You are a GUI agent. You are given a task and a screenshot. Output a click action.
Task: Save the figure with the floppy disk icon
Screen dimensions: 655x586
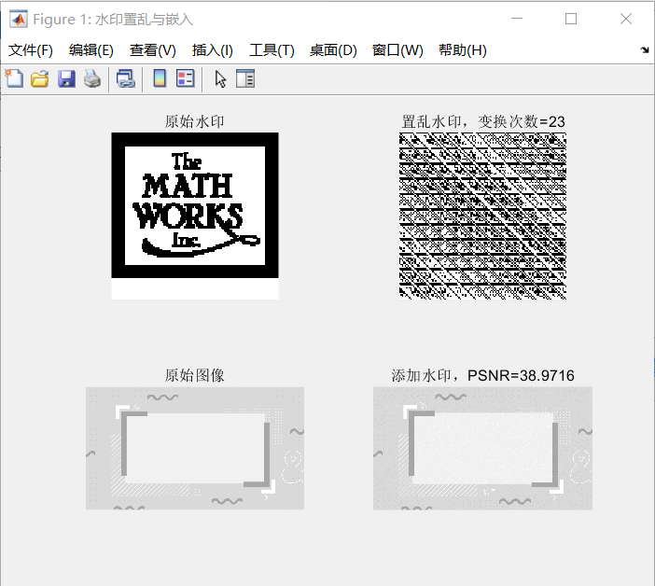[x=66, y=78]
